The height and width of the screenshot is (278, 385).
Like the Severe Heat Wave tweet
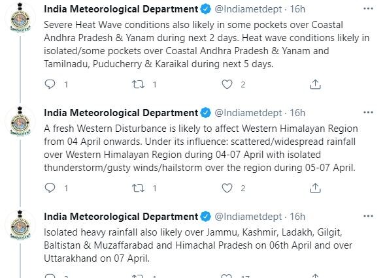coord(227,84)
